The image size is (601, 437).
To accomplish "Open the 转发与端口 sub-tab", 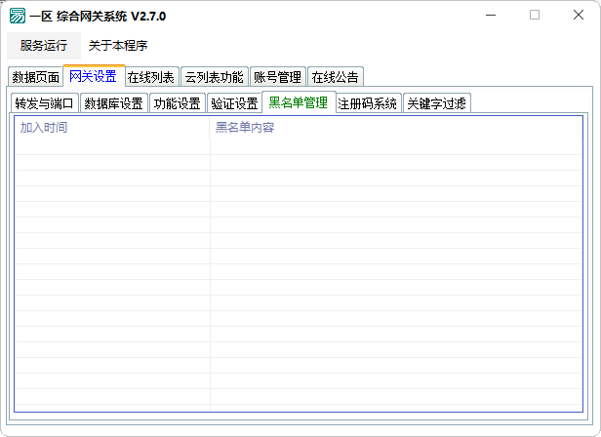I will pyautogui.click(x=44, y=103).
